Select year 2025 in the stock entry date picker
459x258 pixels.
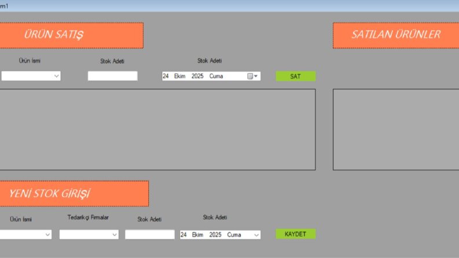click(215, 235)
